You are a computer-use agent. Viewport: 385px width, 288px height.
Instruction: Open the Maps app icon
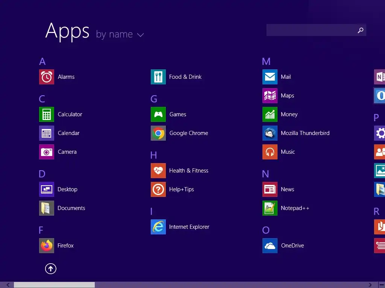click(270, 96)
